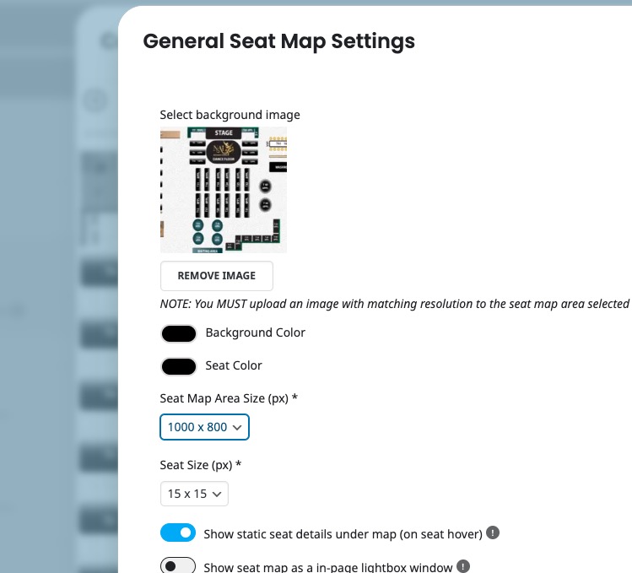Click the 'Show static seat details under map' label
The height and width of the screenshot is (573, 632).
343,534
